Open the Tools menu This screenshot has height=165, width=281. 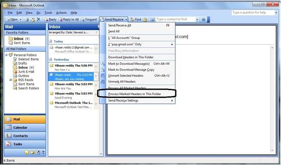[48, 13]
